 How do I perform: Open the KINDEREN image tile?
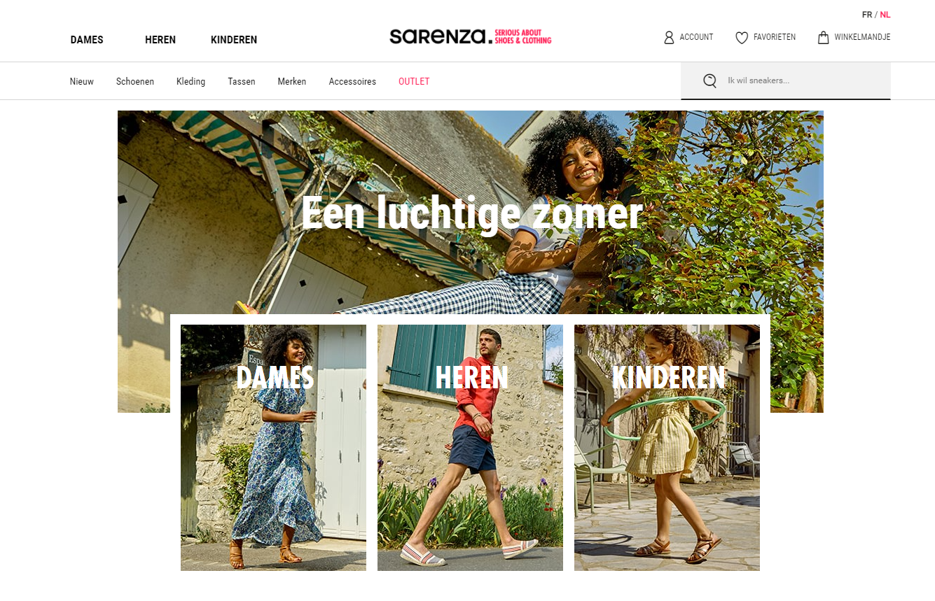[x=667, y=448]
